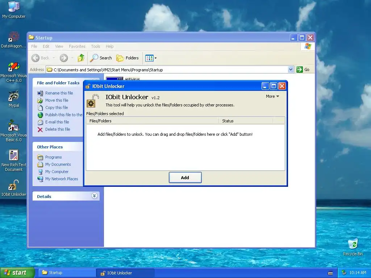The height and width of the screenshot is (278, 371).
Task: Expand the Address bar dropdown
Action: 291,69
